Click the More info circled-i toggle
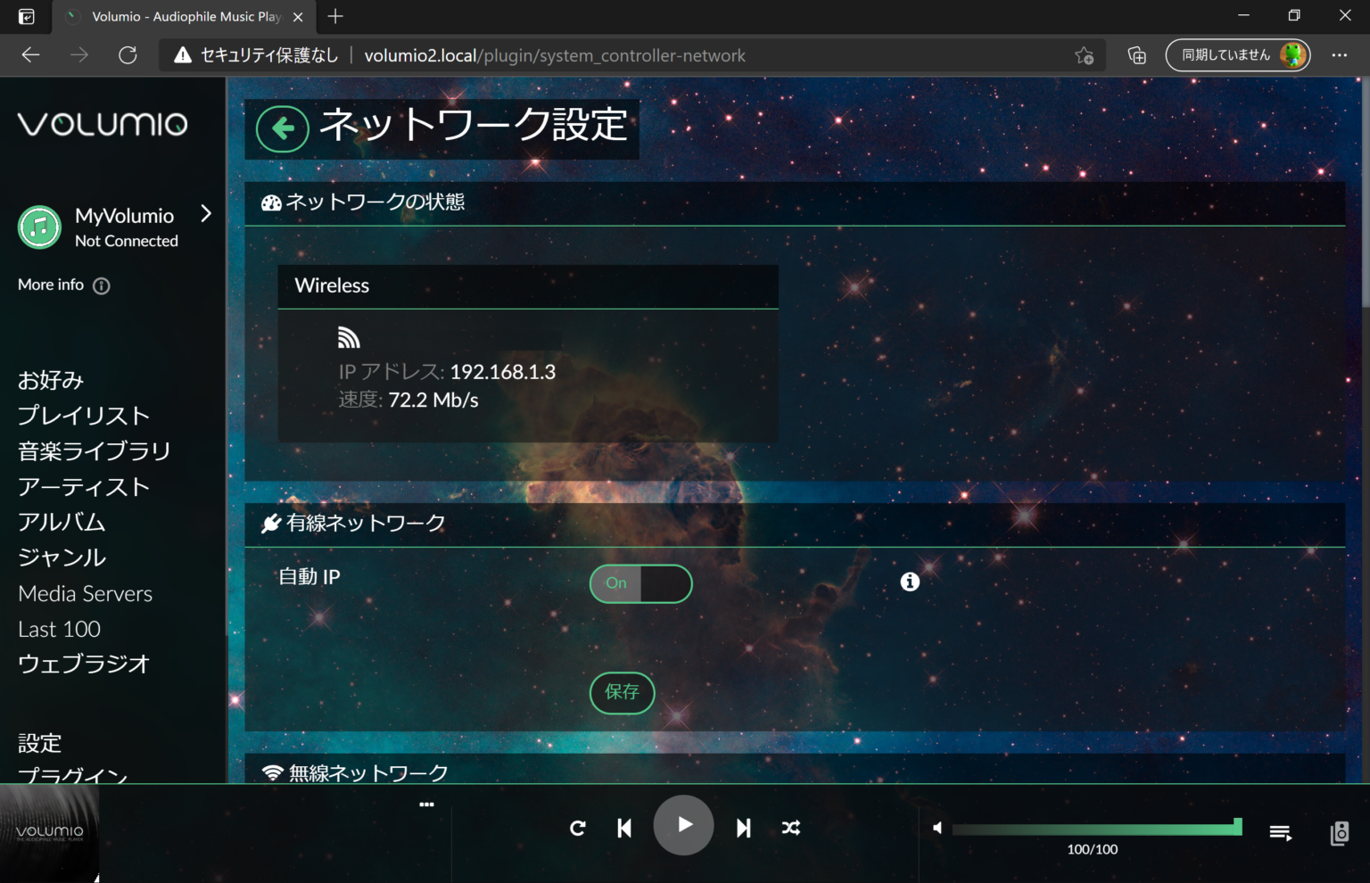Viewport: 1370px width, 883px height. pos(101,285)
